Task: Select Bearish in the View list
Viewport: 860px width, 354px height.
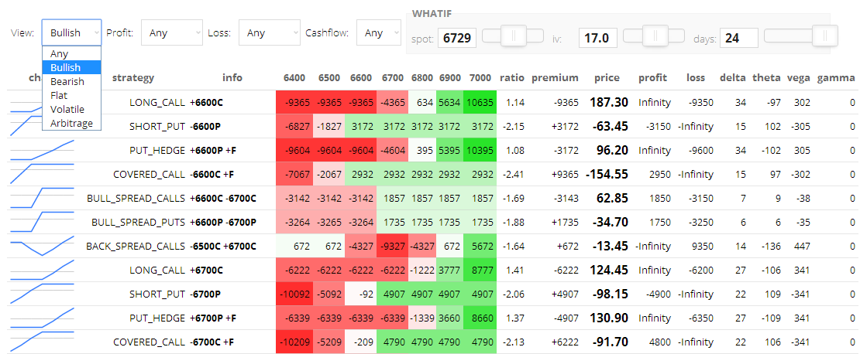Action: [72, 81]
